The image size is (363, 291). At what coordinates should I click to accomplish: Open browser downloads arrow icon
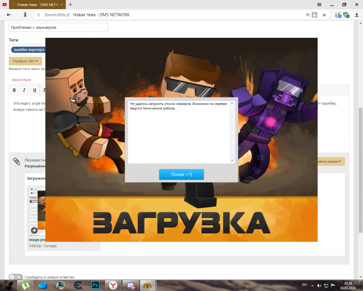[x=356, y=15]
